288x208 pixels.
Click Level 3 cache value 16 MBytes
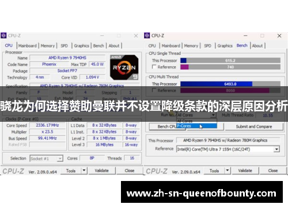(104, 145)
